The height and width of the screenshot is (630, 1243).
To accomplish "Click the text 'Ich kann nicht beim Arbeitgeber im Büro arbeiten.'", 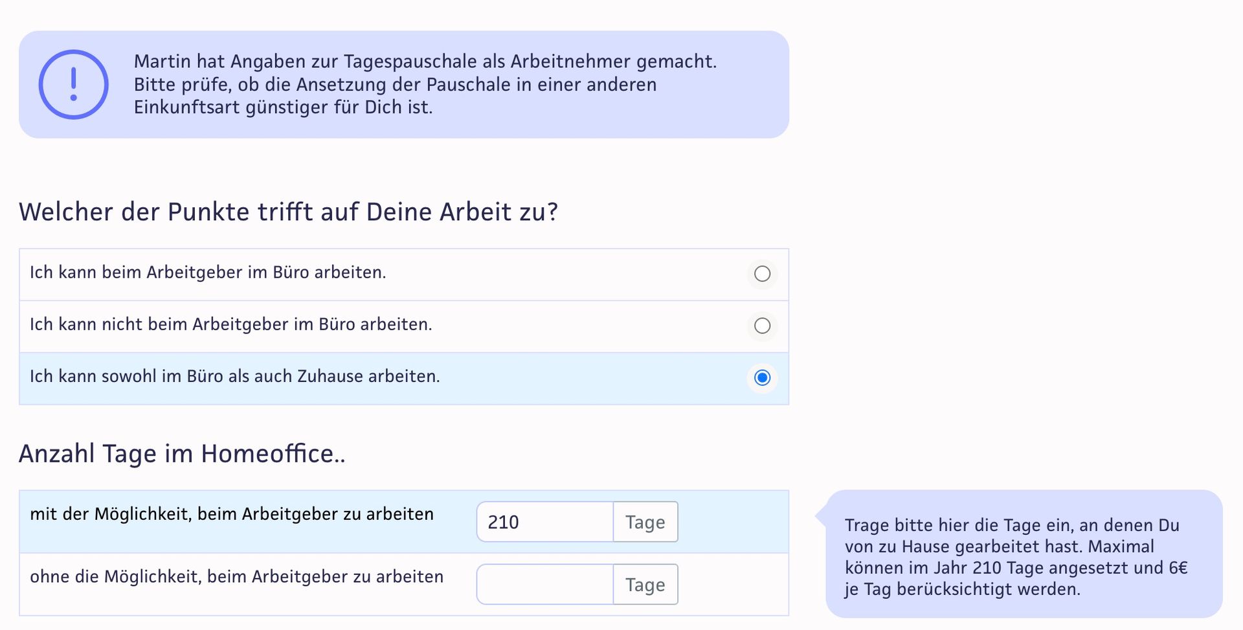I will [x=231, y=324].
